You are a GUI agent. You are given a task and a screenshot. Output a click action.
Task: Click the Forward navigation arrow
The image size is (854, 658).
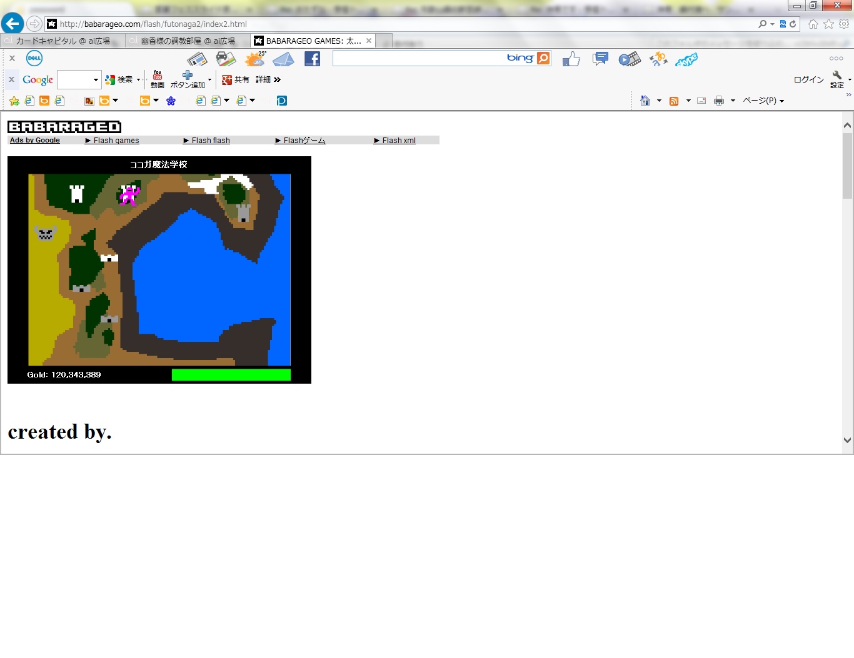click(x=34, y=24)
